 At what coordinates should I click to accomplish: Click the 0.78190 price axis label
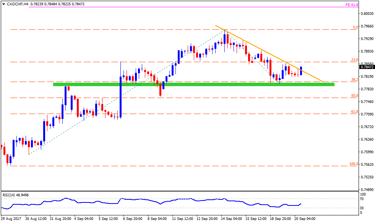[367, 77]
